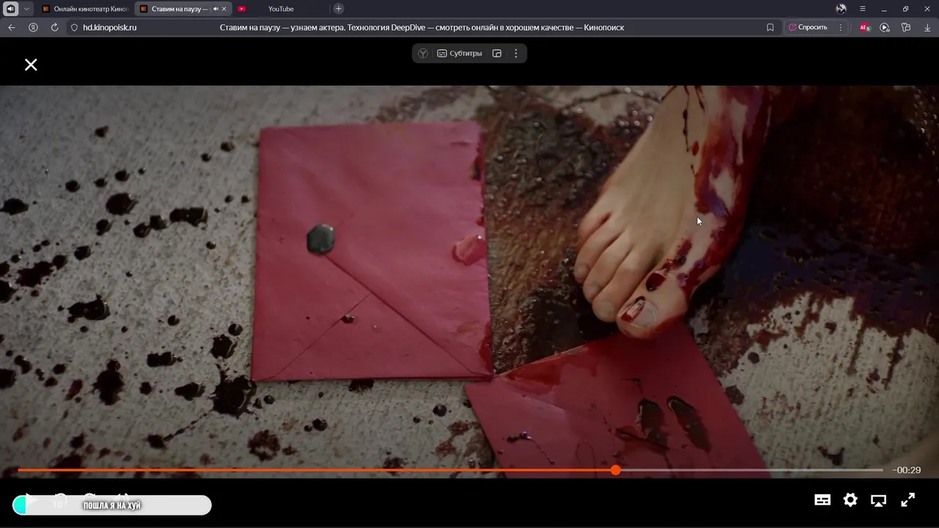Cast the video via the AirPlay icon
939x528 pixels.
point(878,500)
